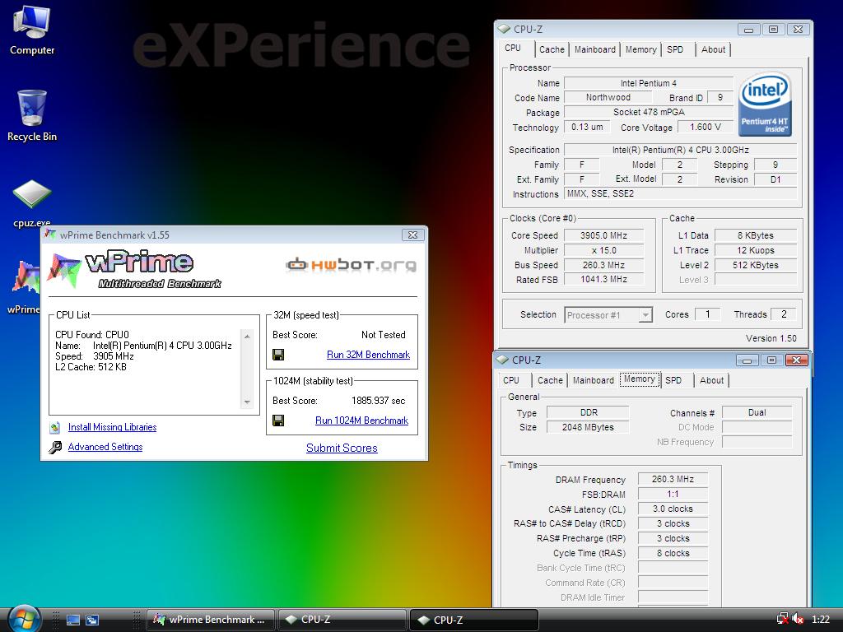The image size is (843, 632).
Task: Click the memory Size value 2048 MBytes
Action: coord(588,427)
